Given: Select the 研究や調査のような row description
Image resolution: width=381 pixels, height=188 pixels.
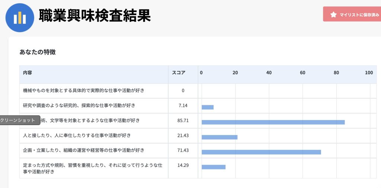Looking at the screenshot, I should point(79,106).
